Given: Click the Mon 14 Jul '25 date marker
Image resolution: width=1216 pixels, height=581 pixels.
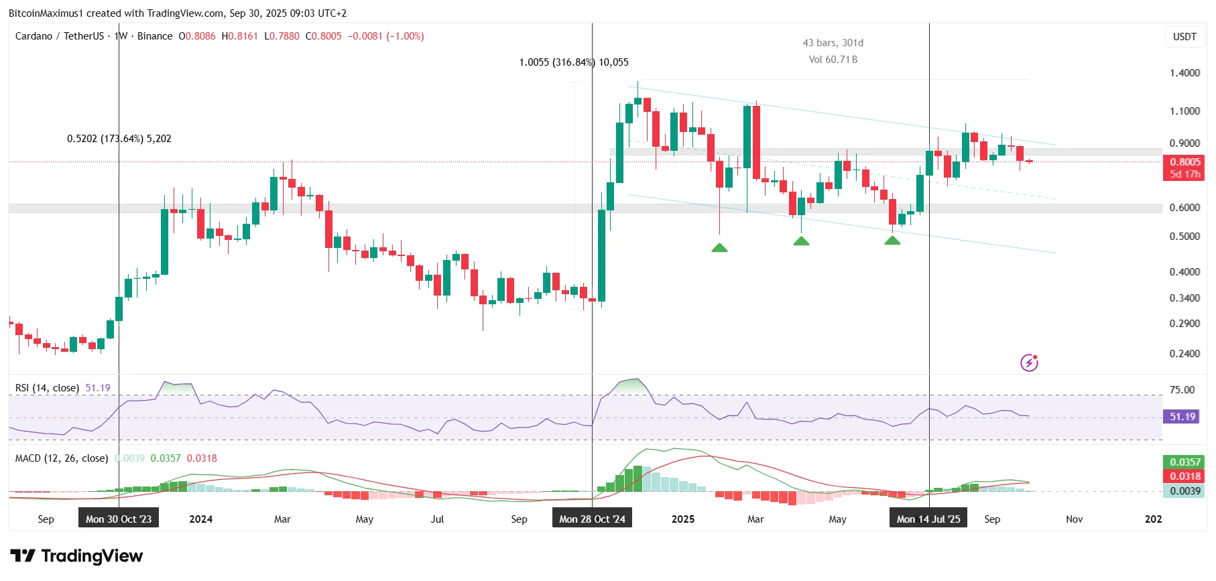Looking at the screenshot, I should [928, 519].
